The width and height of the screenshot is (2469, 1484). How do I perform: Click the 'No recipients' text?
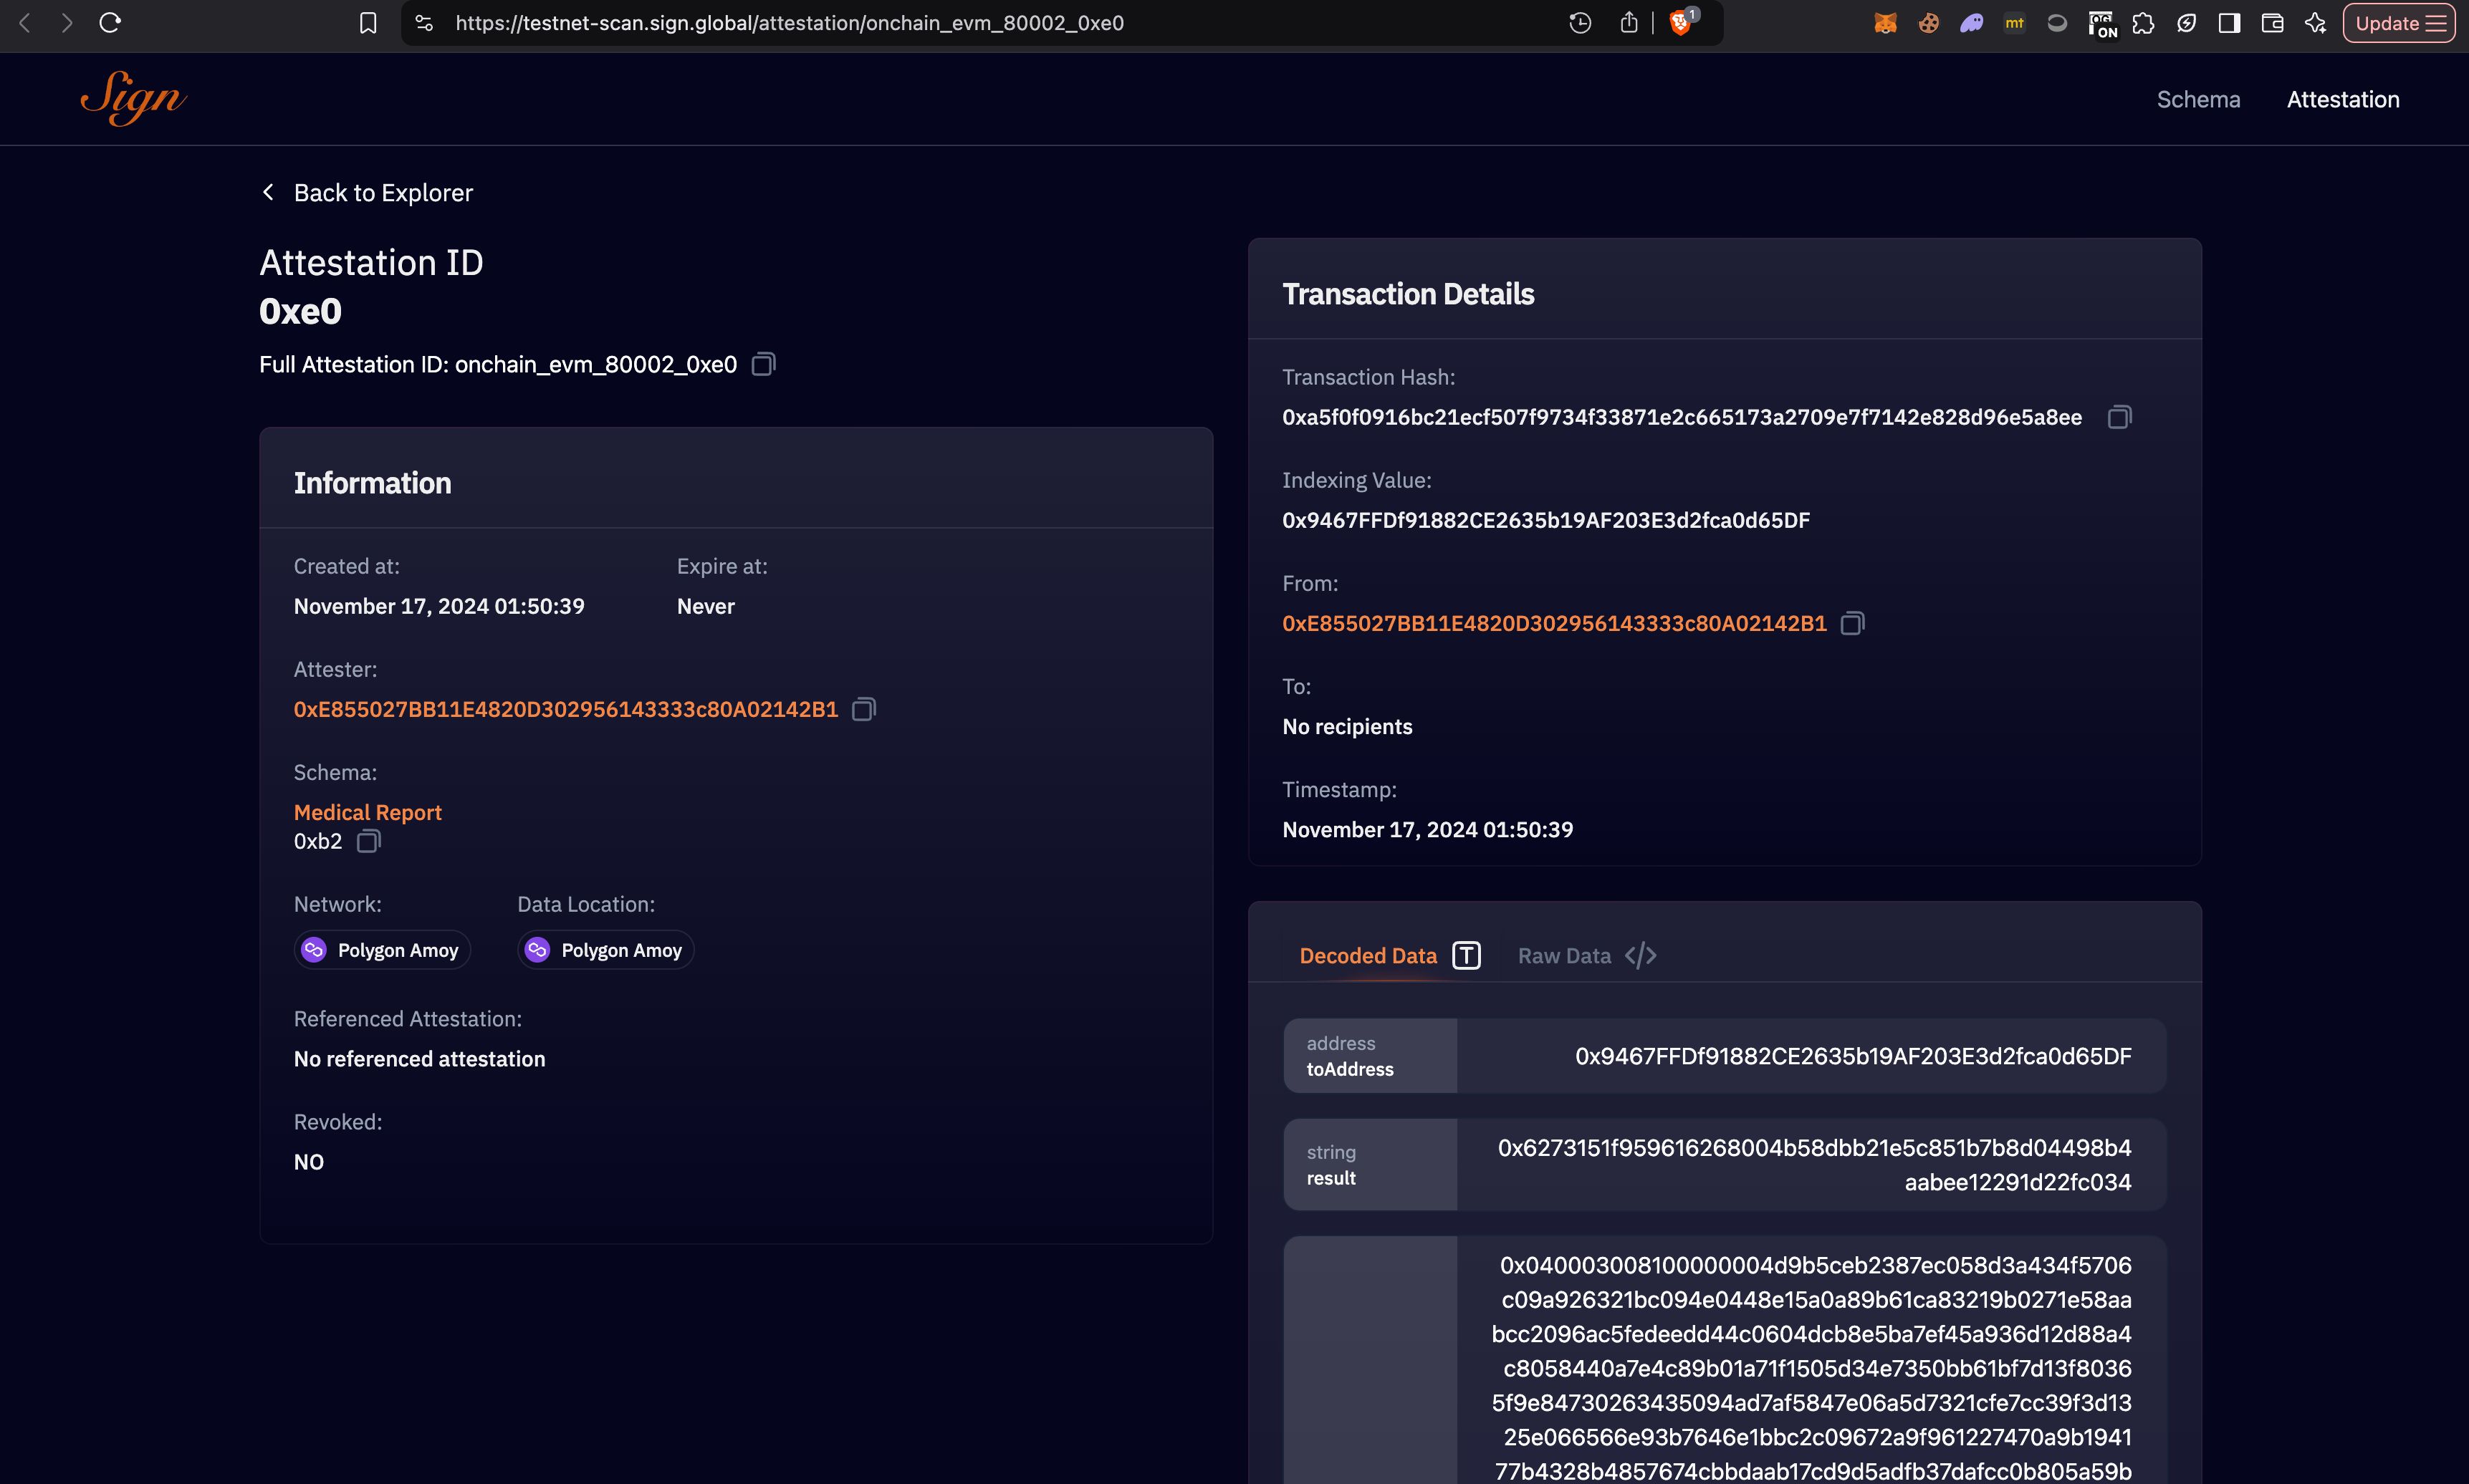(1346, 726)
